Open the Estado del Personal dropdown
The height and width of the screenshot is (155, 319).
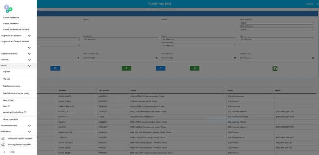click(277, 29)
